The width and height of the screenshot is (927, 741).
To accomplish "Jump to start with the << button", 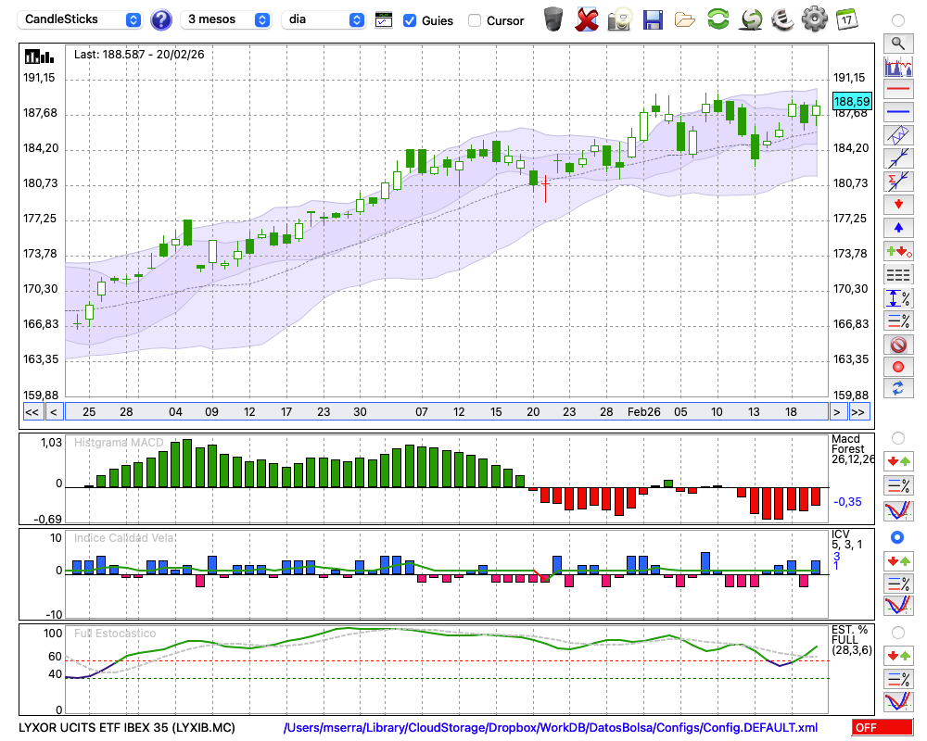I will click(x=32, y=412).
